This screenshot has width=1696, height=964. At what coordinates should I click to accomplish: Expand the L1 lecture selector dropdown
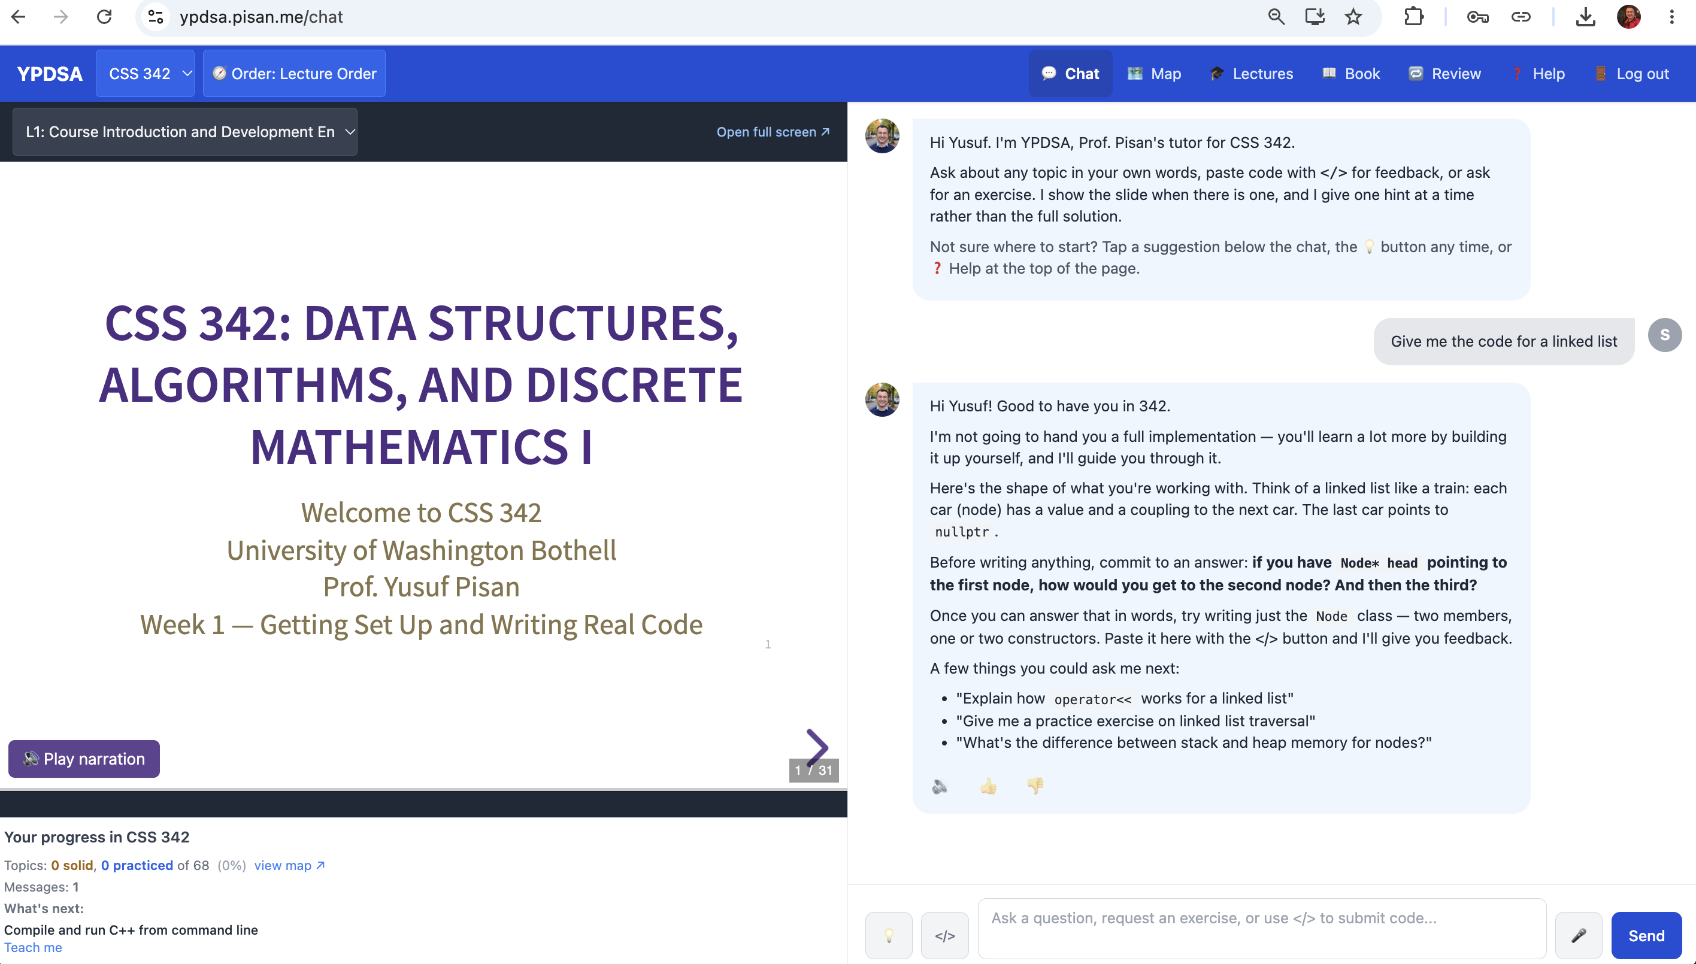[185, 132]
